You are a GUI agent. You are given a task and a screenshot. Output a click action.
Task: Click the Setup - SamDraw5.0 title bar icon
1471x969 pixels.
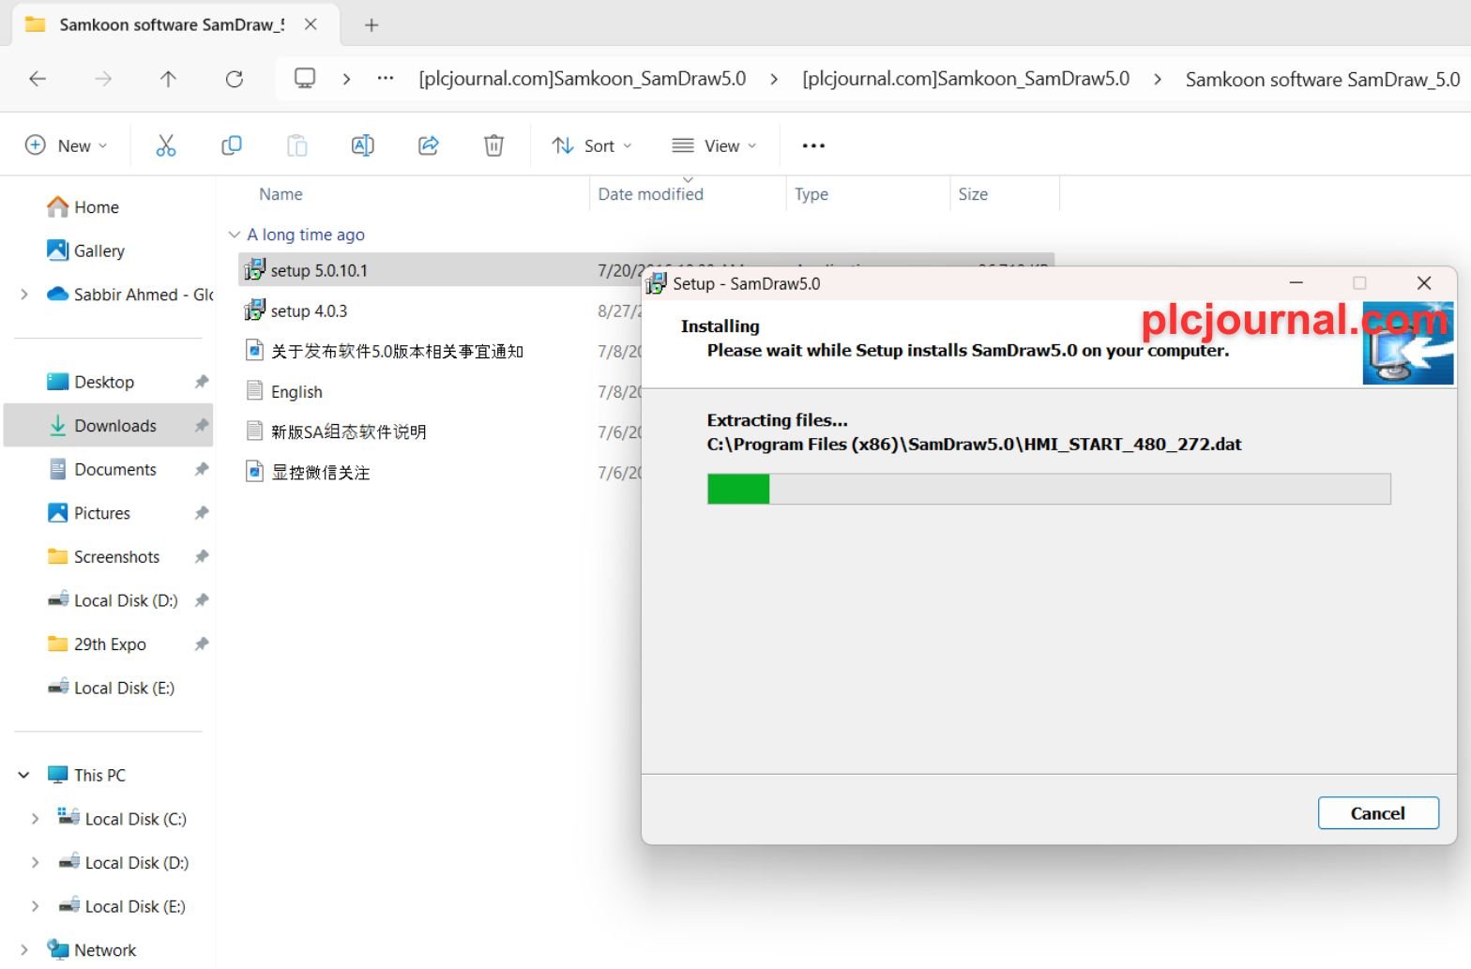click(657, 283)
